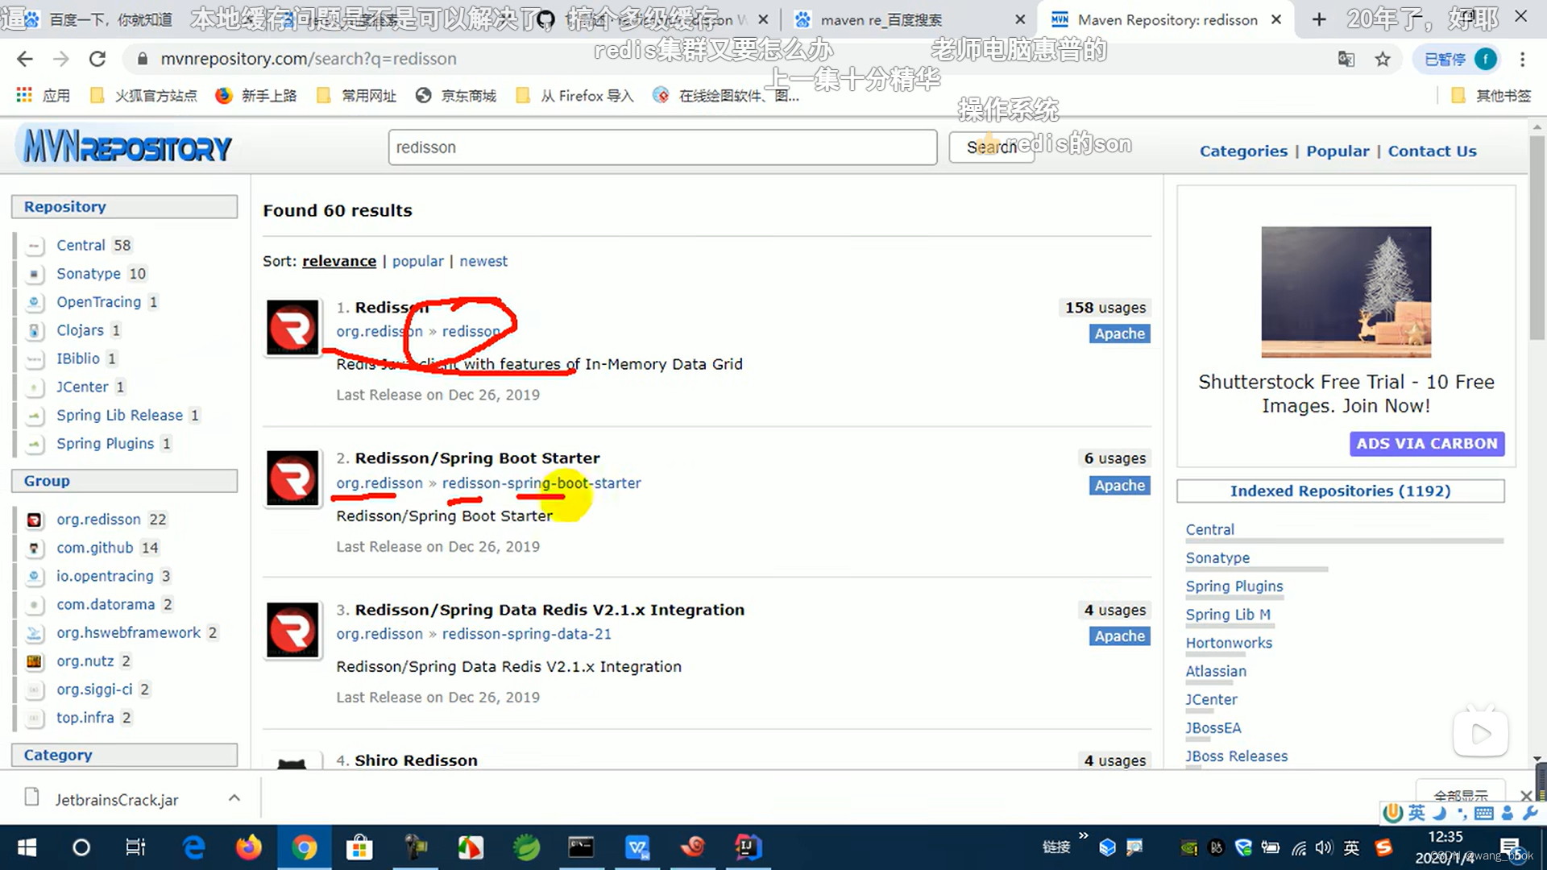Open the 应用 apps shortcut

click(x=44, y=96)
